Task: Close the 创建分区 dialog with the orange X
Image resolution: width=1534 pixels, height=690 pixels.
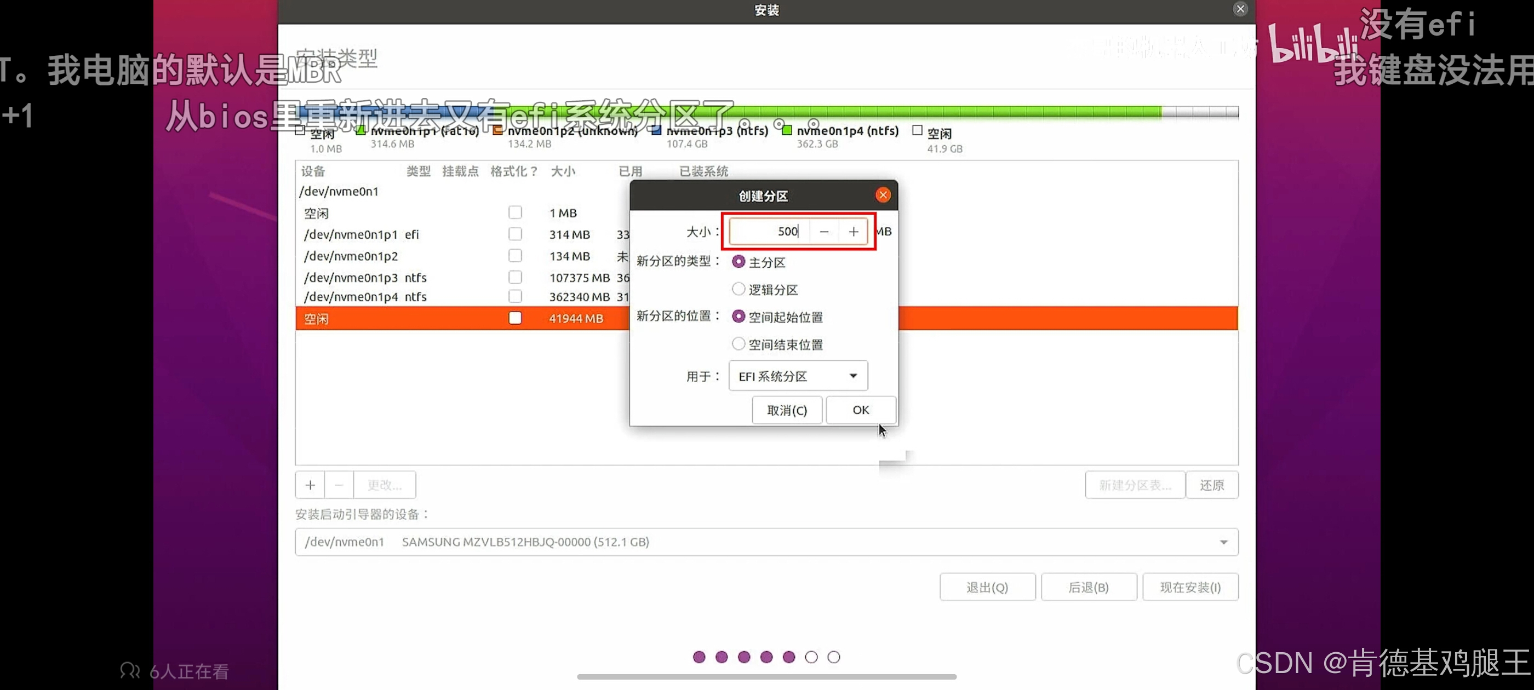Action: click(x=883, y=196)
